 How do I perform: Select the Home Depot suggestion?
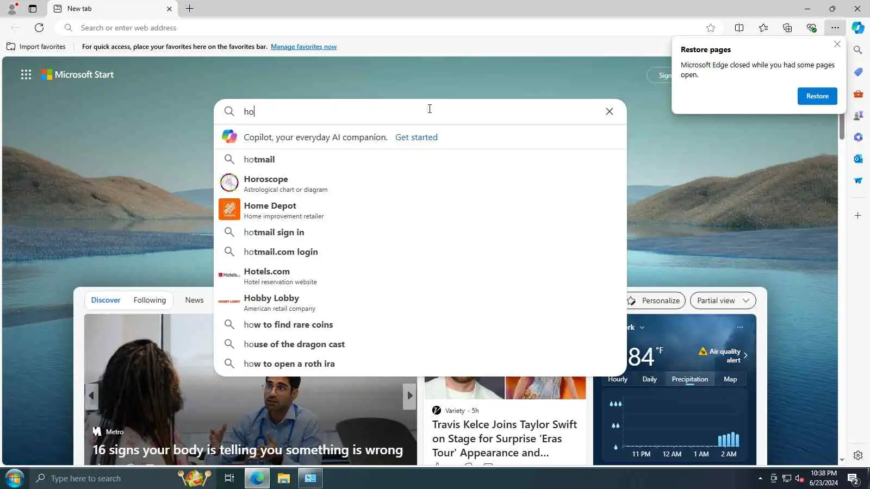tap(420, 210)
